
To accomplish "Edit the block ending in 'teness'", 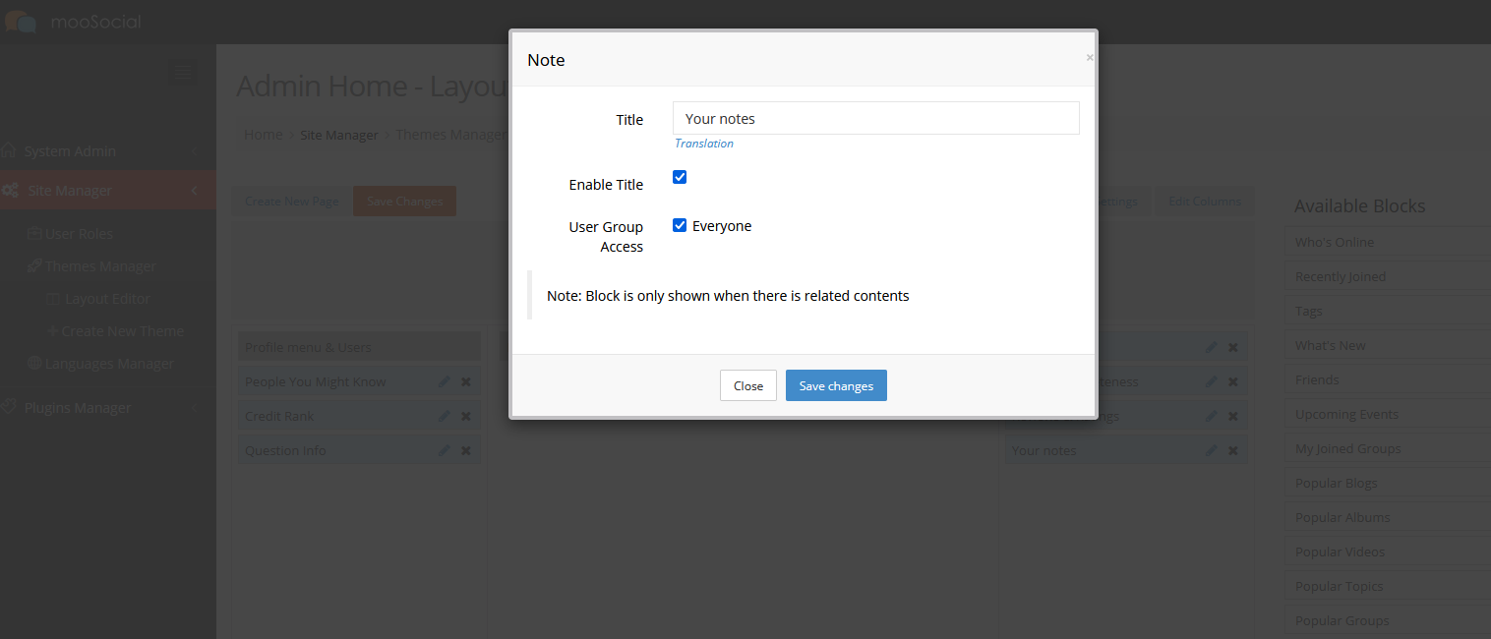I will pos(1211,381).
